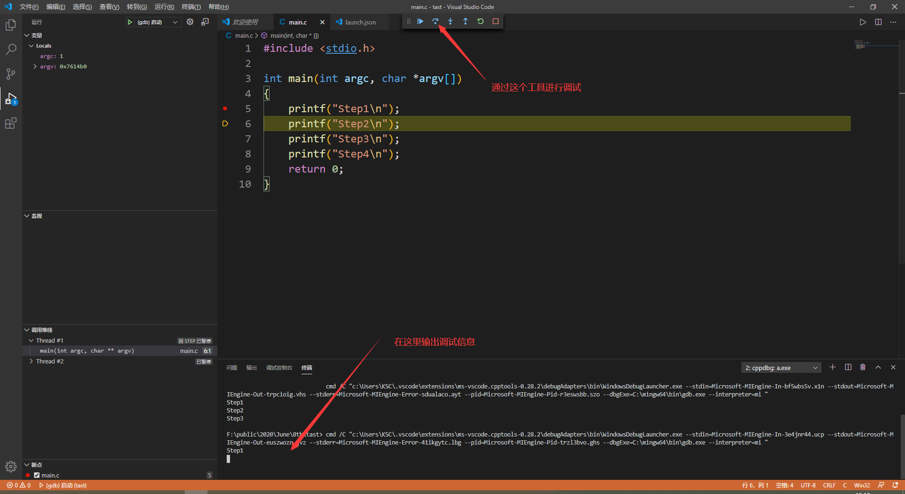Open the 终端(T) menu
Viewport: 905px width, 494px height.
(191, 7)
